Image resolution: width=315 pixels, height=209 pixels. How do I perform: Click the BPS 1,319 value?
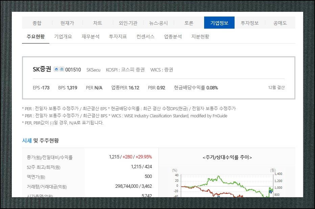[x=68, y=88]
